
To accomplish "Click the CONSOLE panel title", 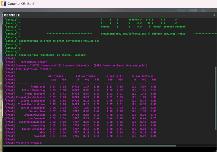I will (x=12, y=15).
